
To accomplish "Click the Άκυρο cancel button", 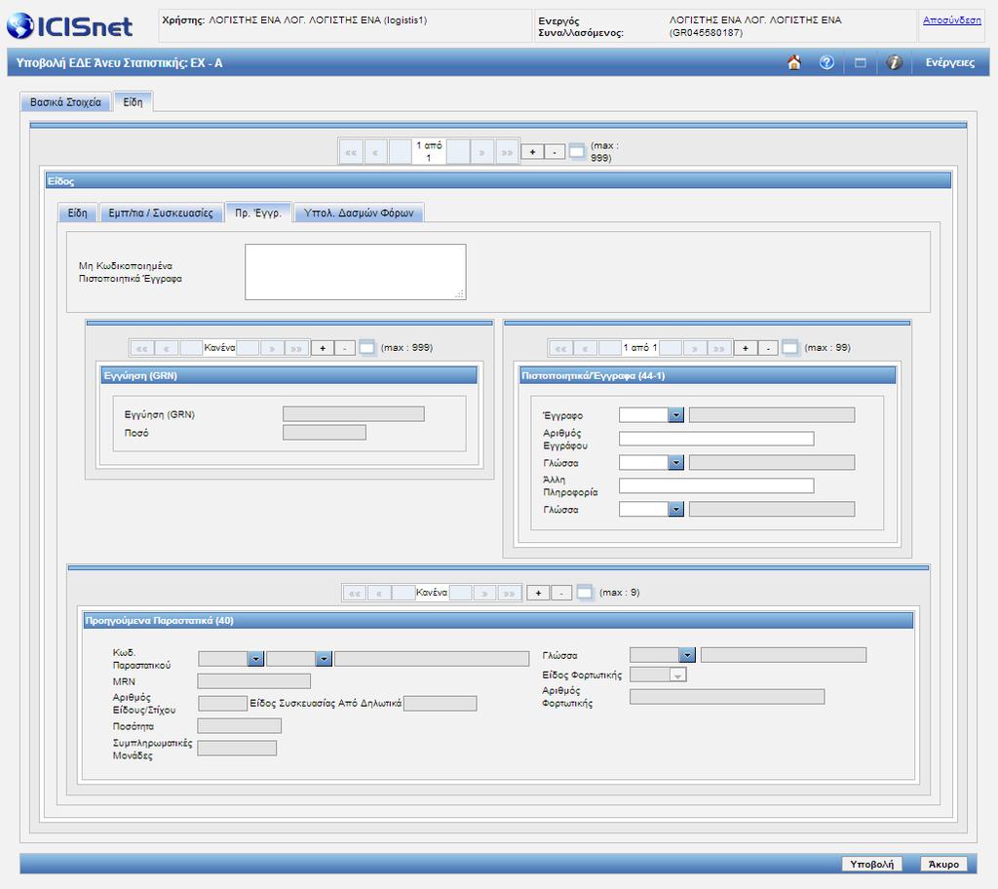I will [x=943, y=865].
